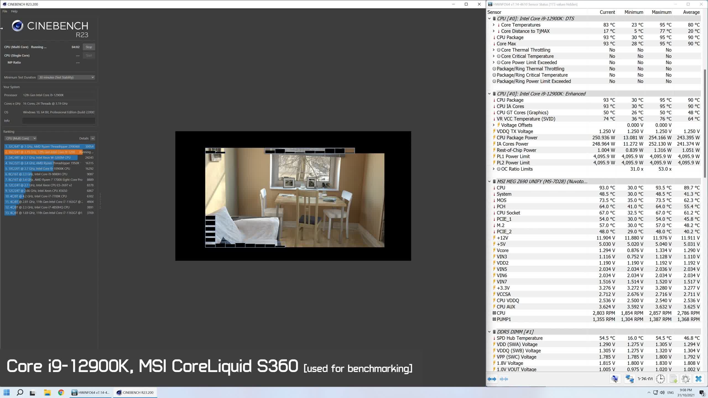Screen dimensions: 708x398
Task: Click the Info text field
Action: click(58, 121)
